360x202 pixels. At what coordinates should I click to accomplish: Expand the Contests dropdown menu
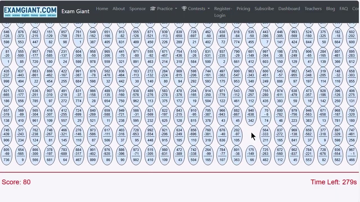click(x=196, y=8)
